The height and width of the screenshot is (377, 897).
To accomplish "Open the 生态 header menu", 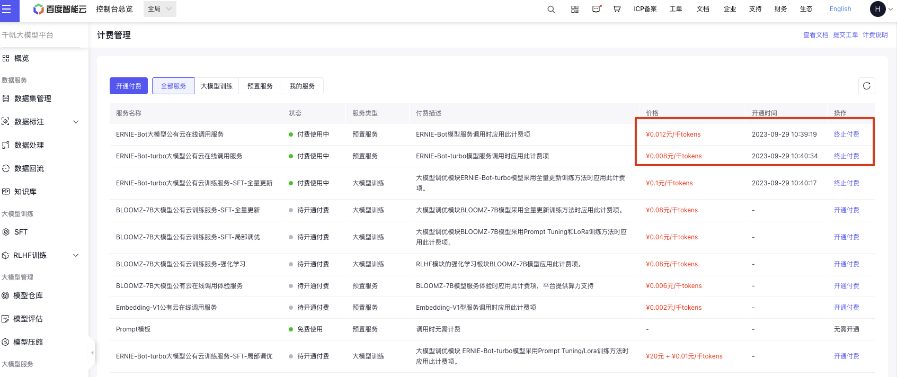I will pos(806,9).
